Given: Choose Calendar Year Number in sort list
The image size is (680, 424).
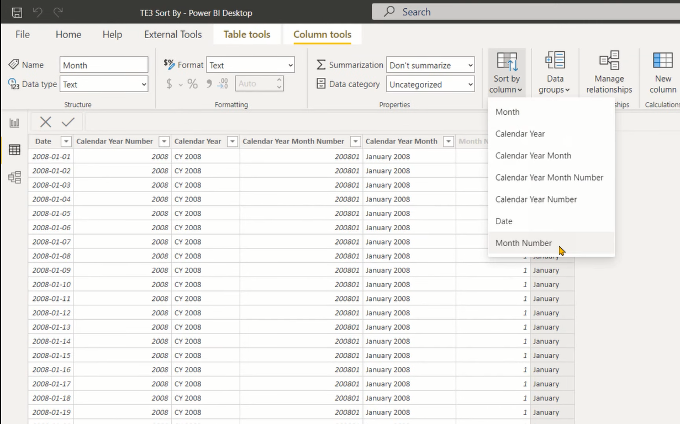Looking at the screenshot, I should 551,199.
